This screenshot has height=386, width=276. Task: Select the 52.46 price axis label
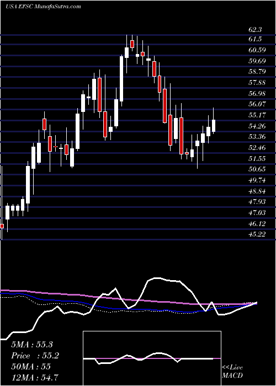(x=257, y=147)
